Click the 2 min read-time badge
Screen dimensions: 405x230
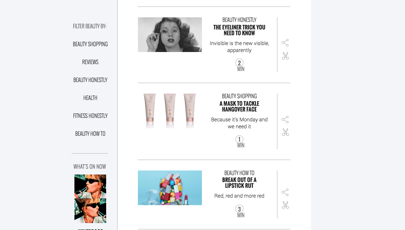point(239,65)
